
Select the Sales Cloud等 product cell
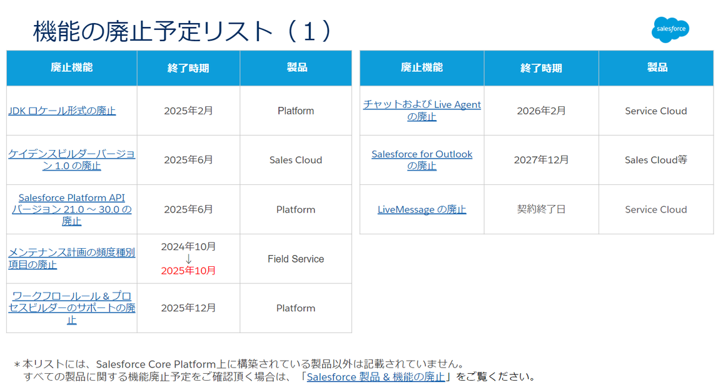[656, 160]
